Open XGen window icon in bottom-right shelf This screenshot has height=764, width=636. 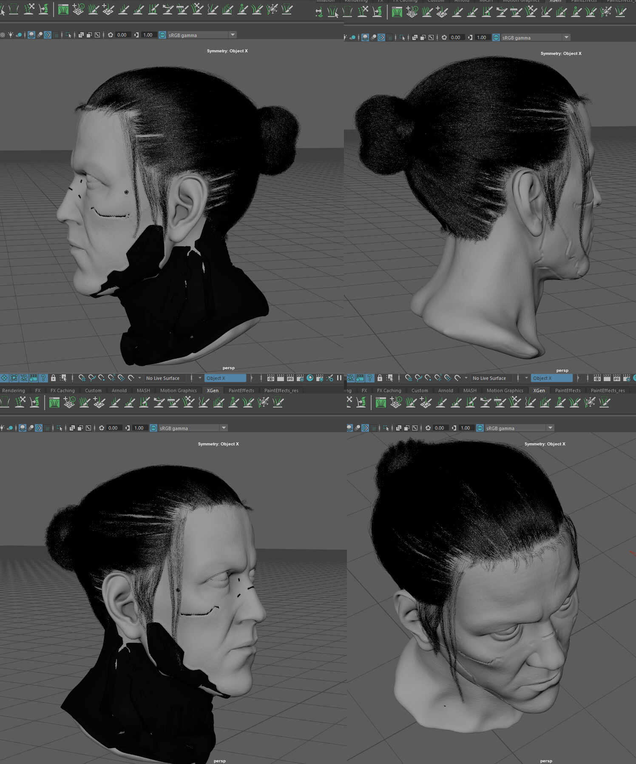tap(380, 402)
